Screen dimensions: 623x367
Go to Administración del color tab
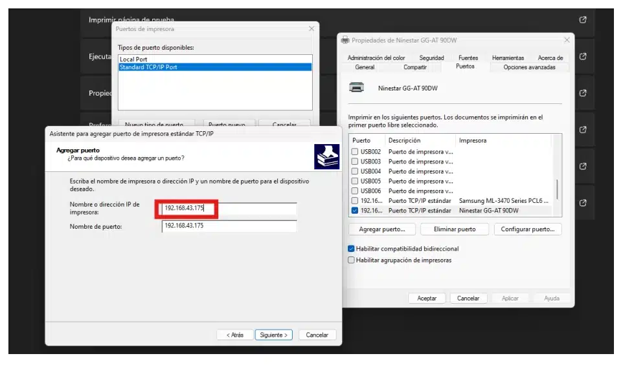(x=376, y=58)
